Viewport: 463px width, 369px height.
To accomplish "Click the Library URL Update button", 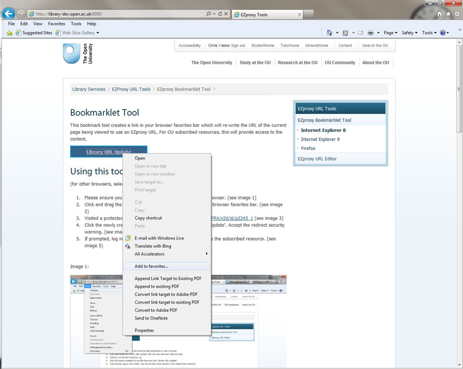I will click(109, 152).
